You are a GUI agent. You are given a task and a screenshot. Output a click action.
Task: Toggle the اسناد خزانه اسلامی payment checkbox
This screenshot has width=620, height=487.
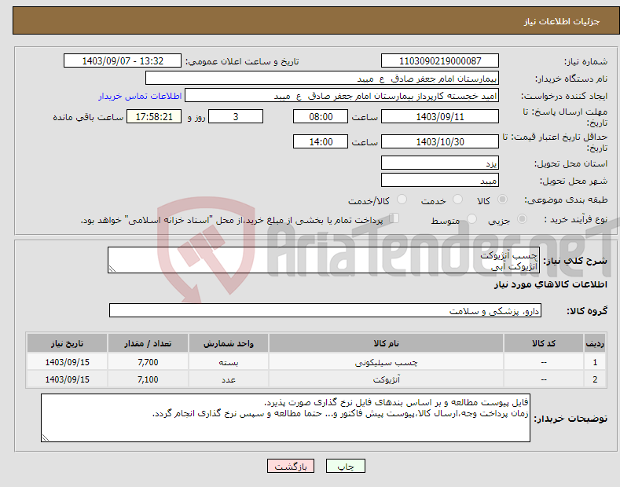click(x=394, y=218)
